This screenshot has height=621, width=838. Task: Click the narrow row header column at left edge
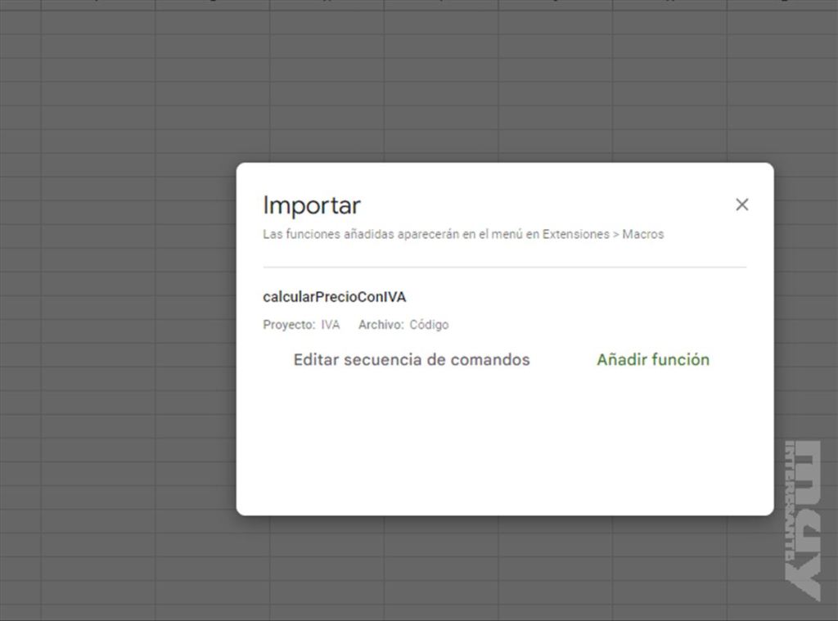coord(20,327)
